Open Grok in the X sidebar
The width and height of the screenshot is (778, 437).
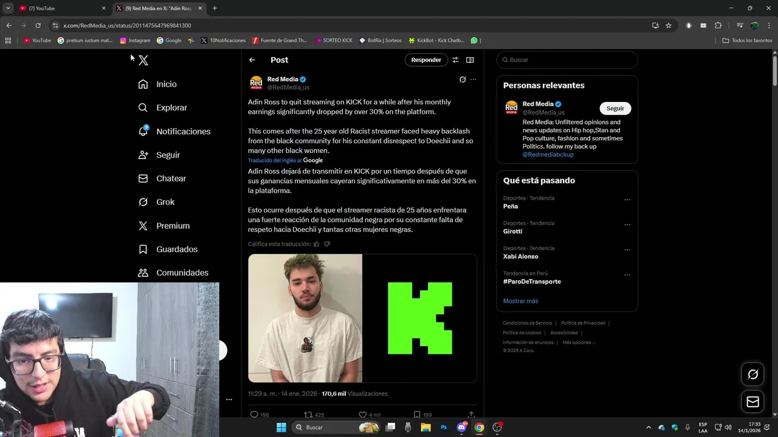coord(156,202)
